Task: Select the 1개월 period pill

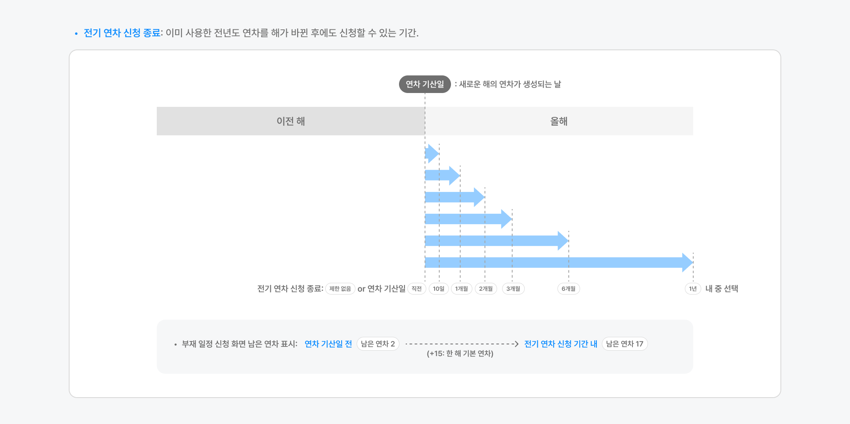Action: (x=461, y=289)
